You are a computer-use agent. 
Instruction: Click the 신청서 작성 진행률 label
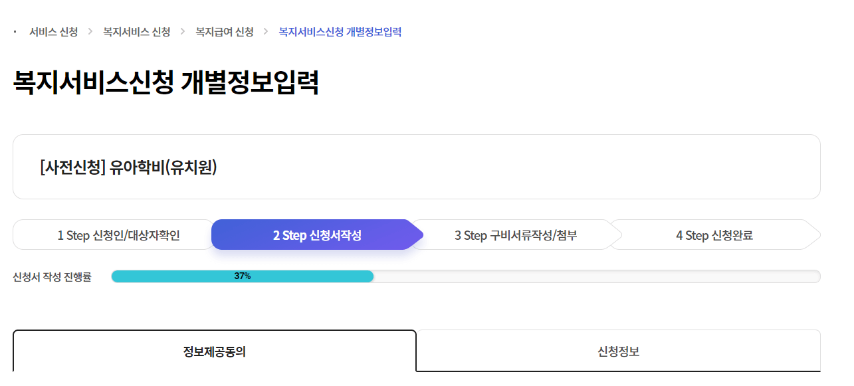(53, 276)
